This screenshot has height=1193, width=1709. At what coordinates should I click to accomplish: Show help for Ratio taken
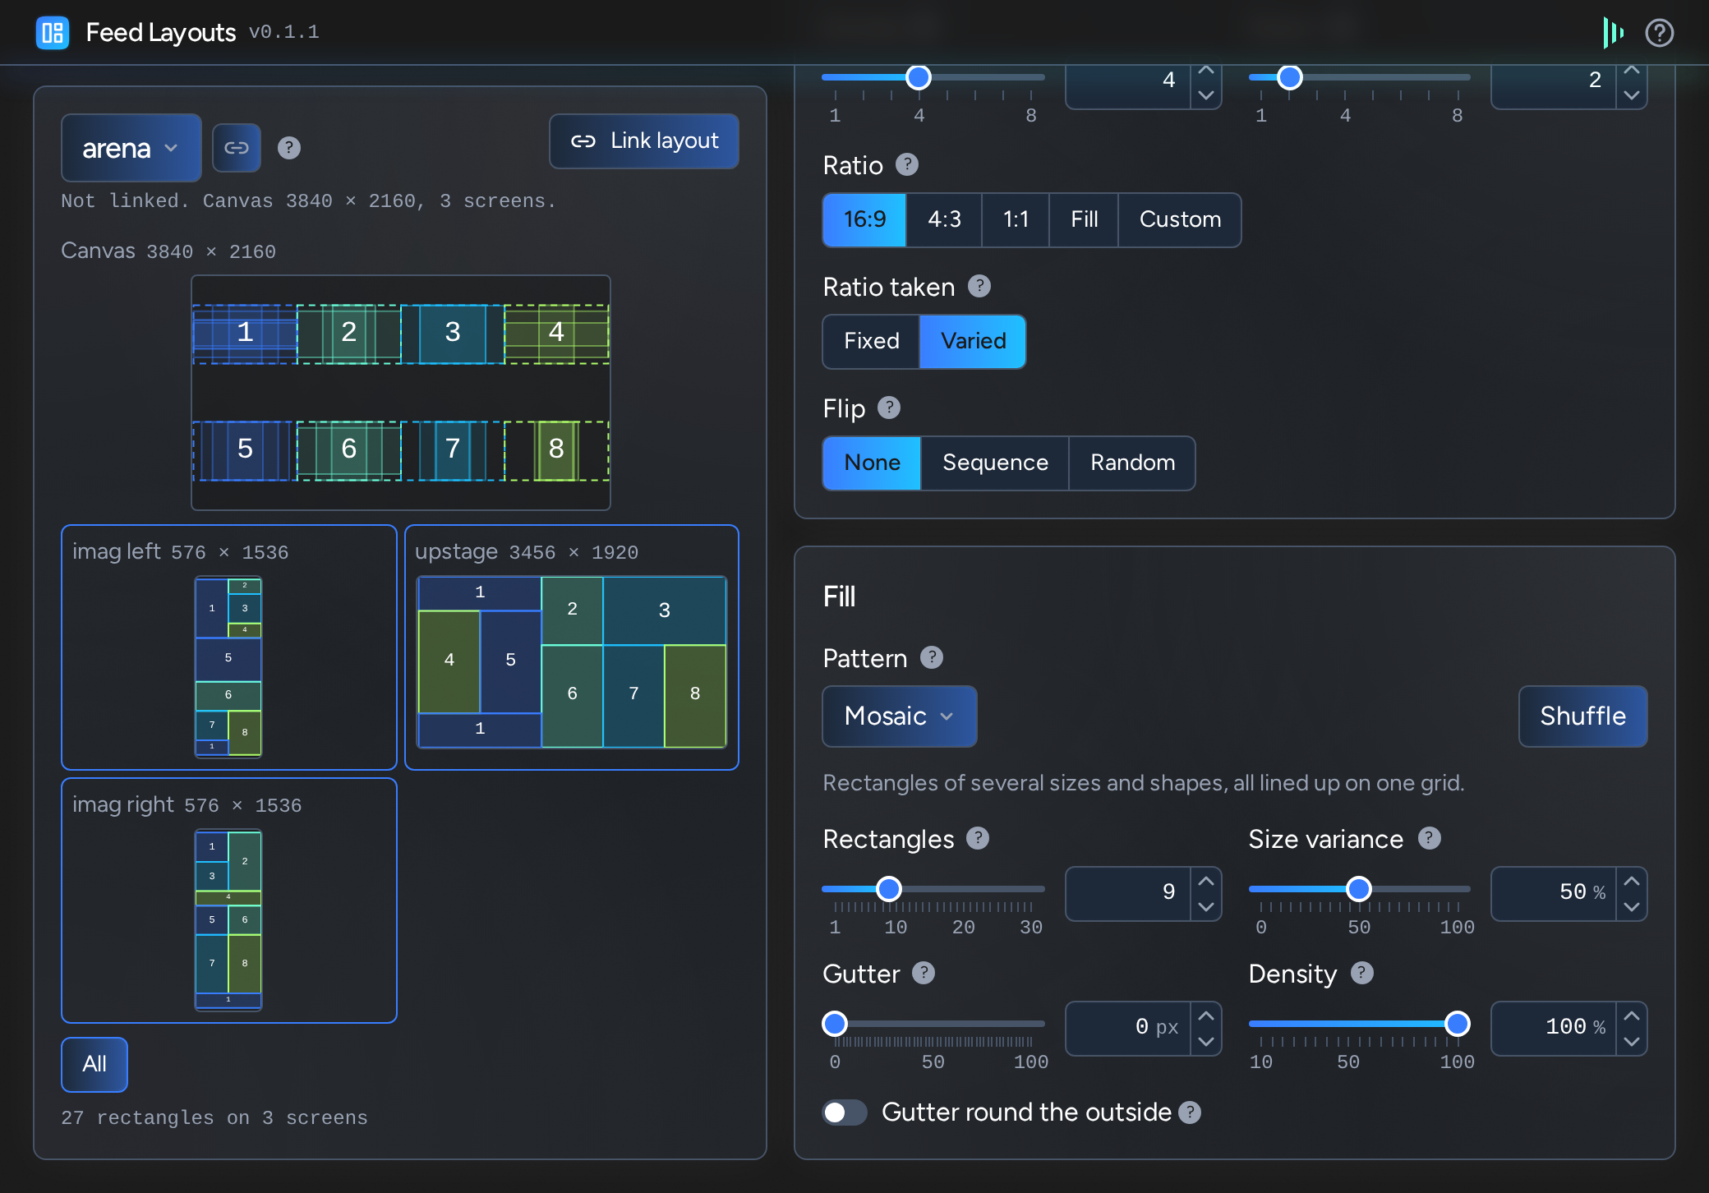(x=979, y=286)
